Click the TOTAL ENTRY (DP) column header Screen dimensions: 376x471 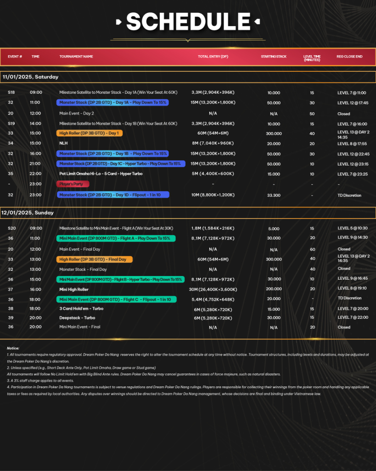click(213, 57)
